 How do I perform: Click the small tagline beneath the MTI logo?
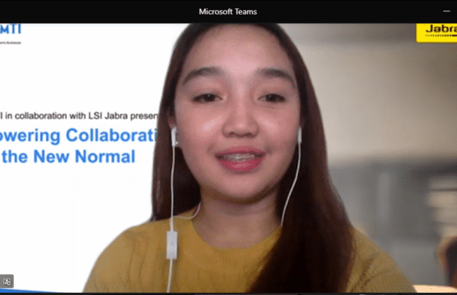coord(11,42)
